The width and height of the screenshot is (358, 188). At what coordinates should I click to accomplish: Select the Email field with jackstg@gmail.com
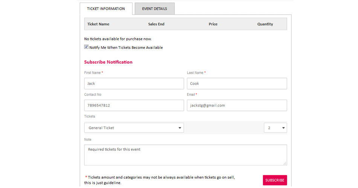237,105
